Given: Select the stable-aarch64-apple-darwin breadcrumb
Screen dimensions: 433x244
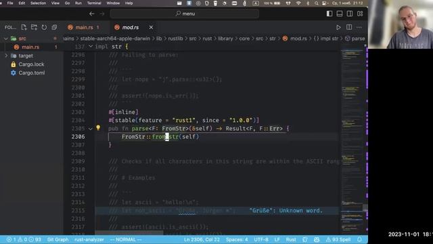Looking at the screenshot, I should click(115, 39).
